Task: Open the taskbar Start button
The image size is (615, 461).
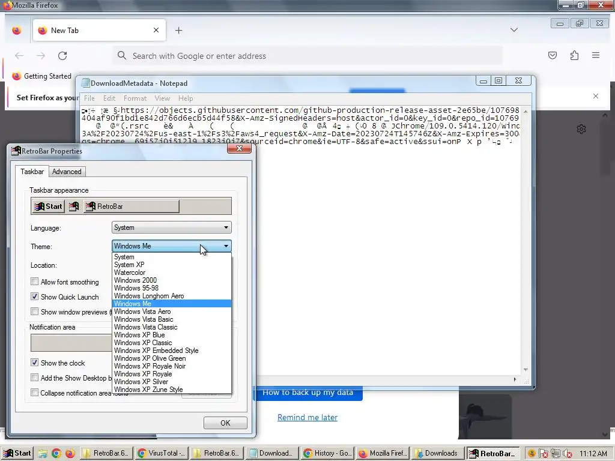Action: click(x=17, y=453)
